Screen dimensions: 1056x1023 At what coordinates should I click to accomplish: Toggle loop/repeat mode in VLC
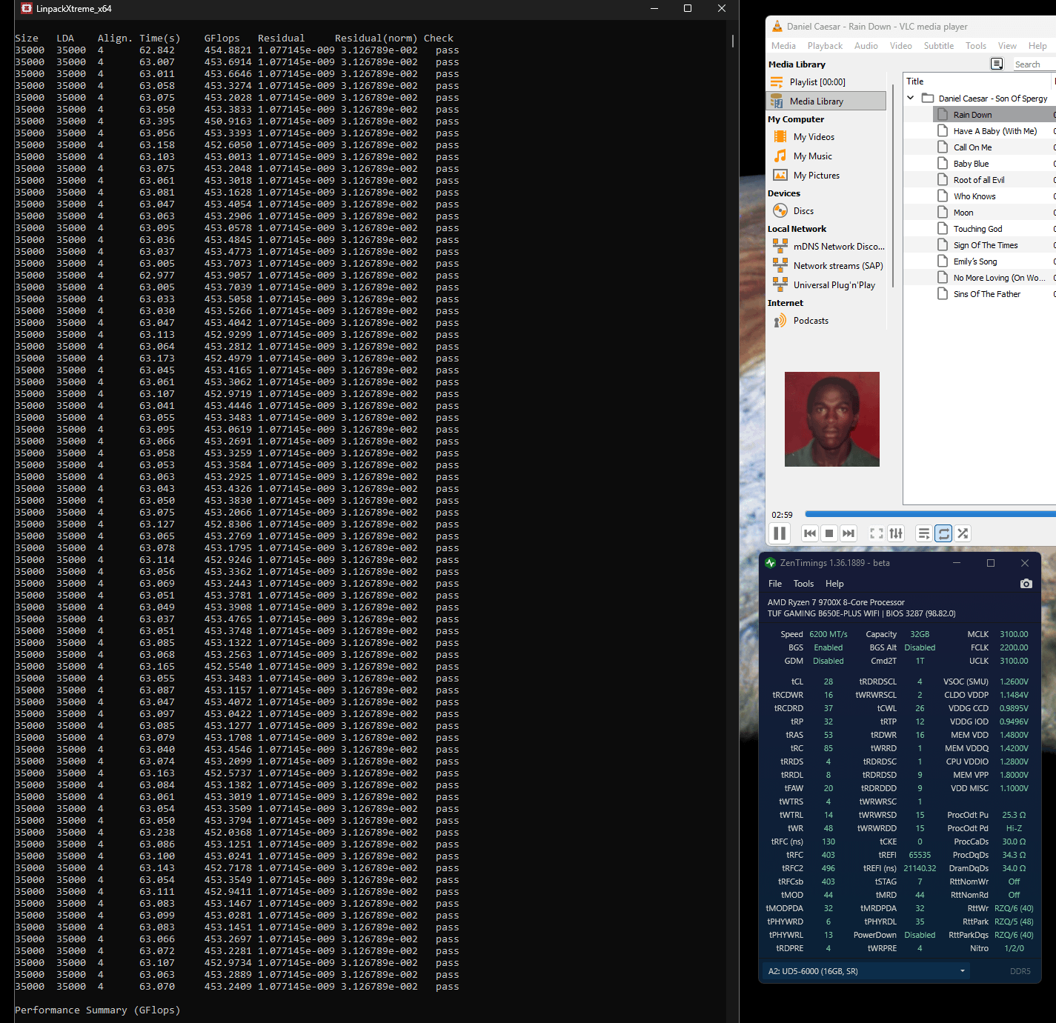point(943,533)
